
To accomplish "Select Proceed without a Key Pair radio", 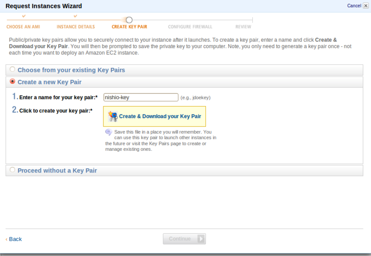I will [13, 170].
